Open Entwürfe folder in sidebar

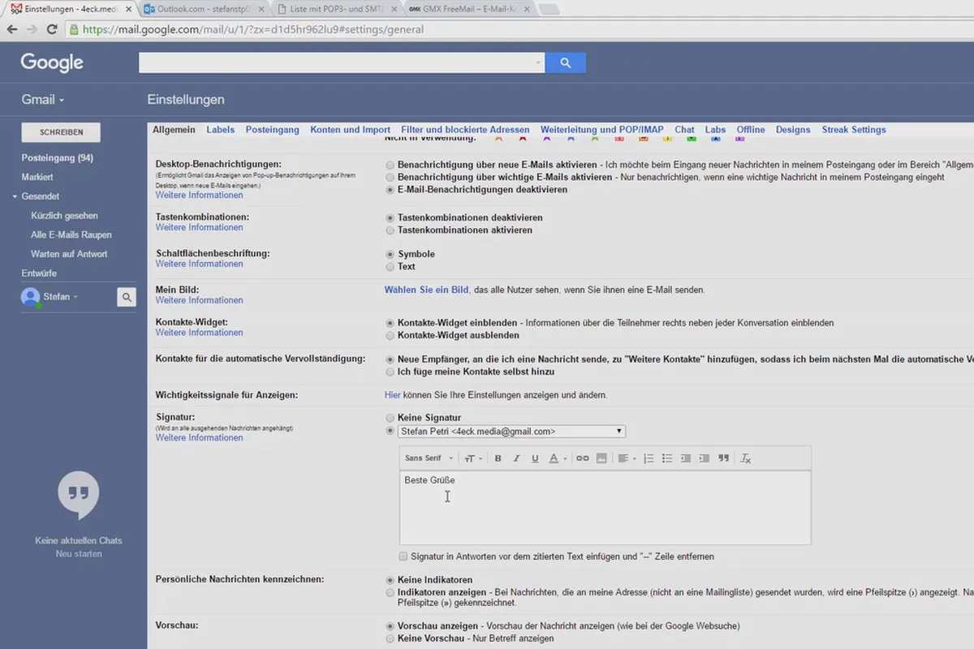pyautogui.click(x=39, y=273)
